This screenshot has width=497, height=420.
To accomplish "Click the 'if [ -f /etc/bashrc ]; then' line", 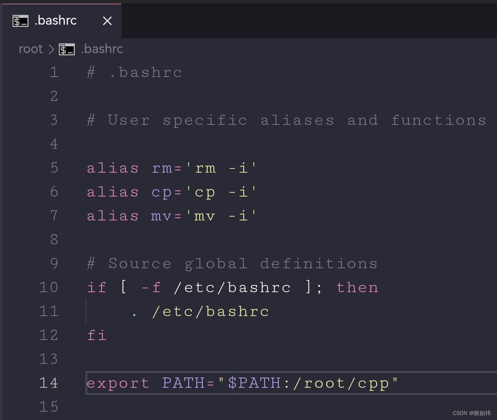I will coord(232,288).
